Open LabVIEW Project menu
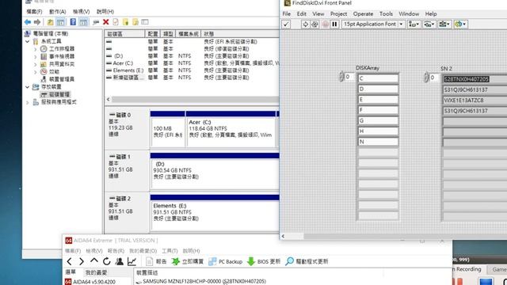The height and width of the screenshot is (285, 507). [x=338, y=14]
